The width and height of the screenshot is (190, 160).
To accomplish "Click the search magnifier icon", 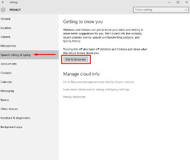I will pos(186,10).
